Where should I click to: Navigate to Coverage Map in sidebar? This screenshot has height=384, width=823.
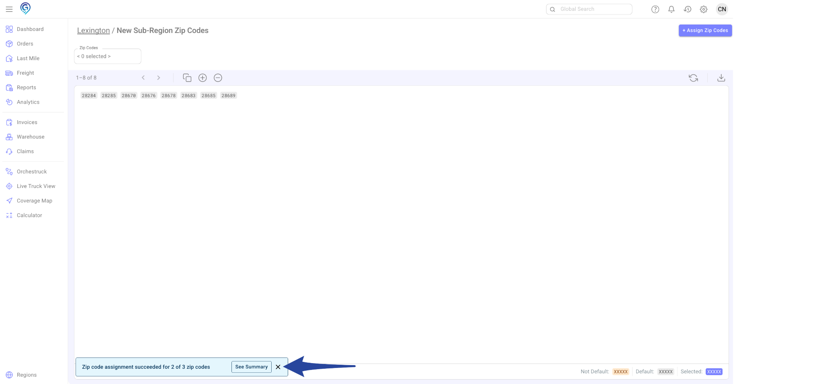(x=34, y=201)
